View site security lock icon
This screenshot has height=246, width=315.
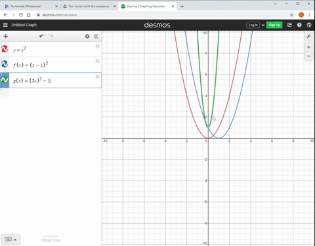(x=39, y=15)
